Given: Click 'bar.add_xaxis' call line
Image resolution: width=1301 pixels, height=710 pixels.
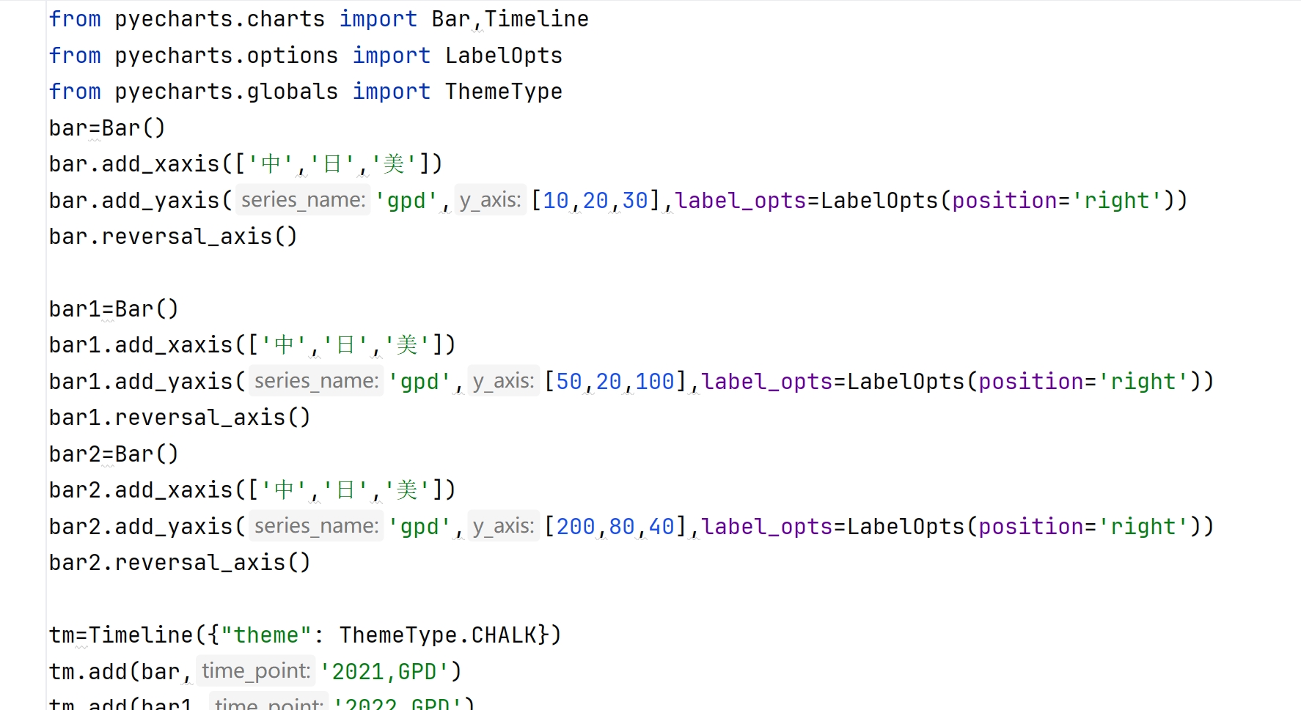Looking at the screenshot, I should [x=246, y=164].
